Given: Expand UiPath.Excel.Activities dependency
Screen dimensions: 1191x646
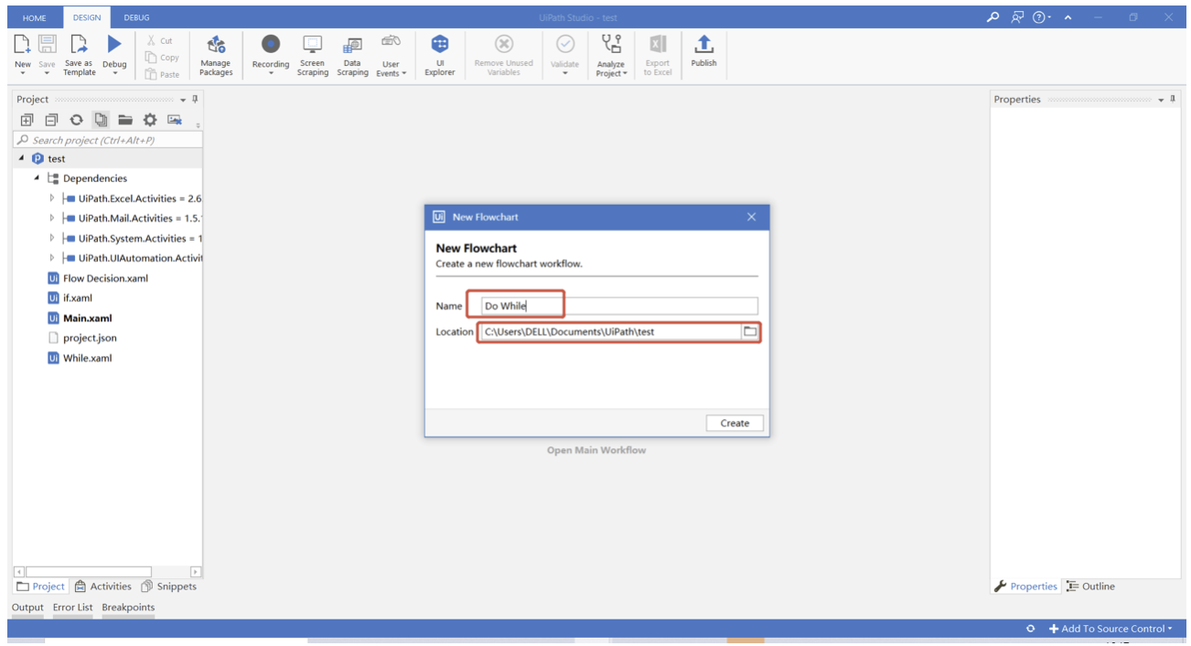Looking at the screenshot, I should [x=51, y=198].
